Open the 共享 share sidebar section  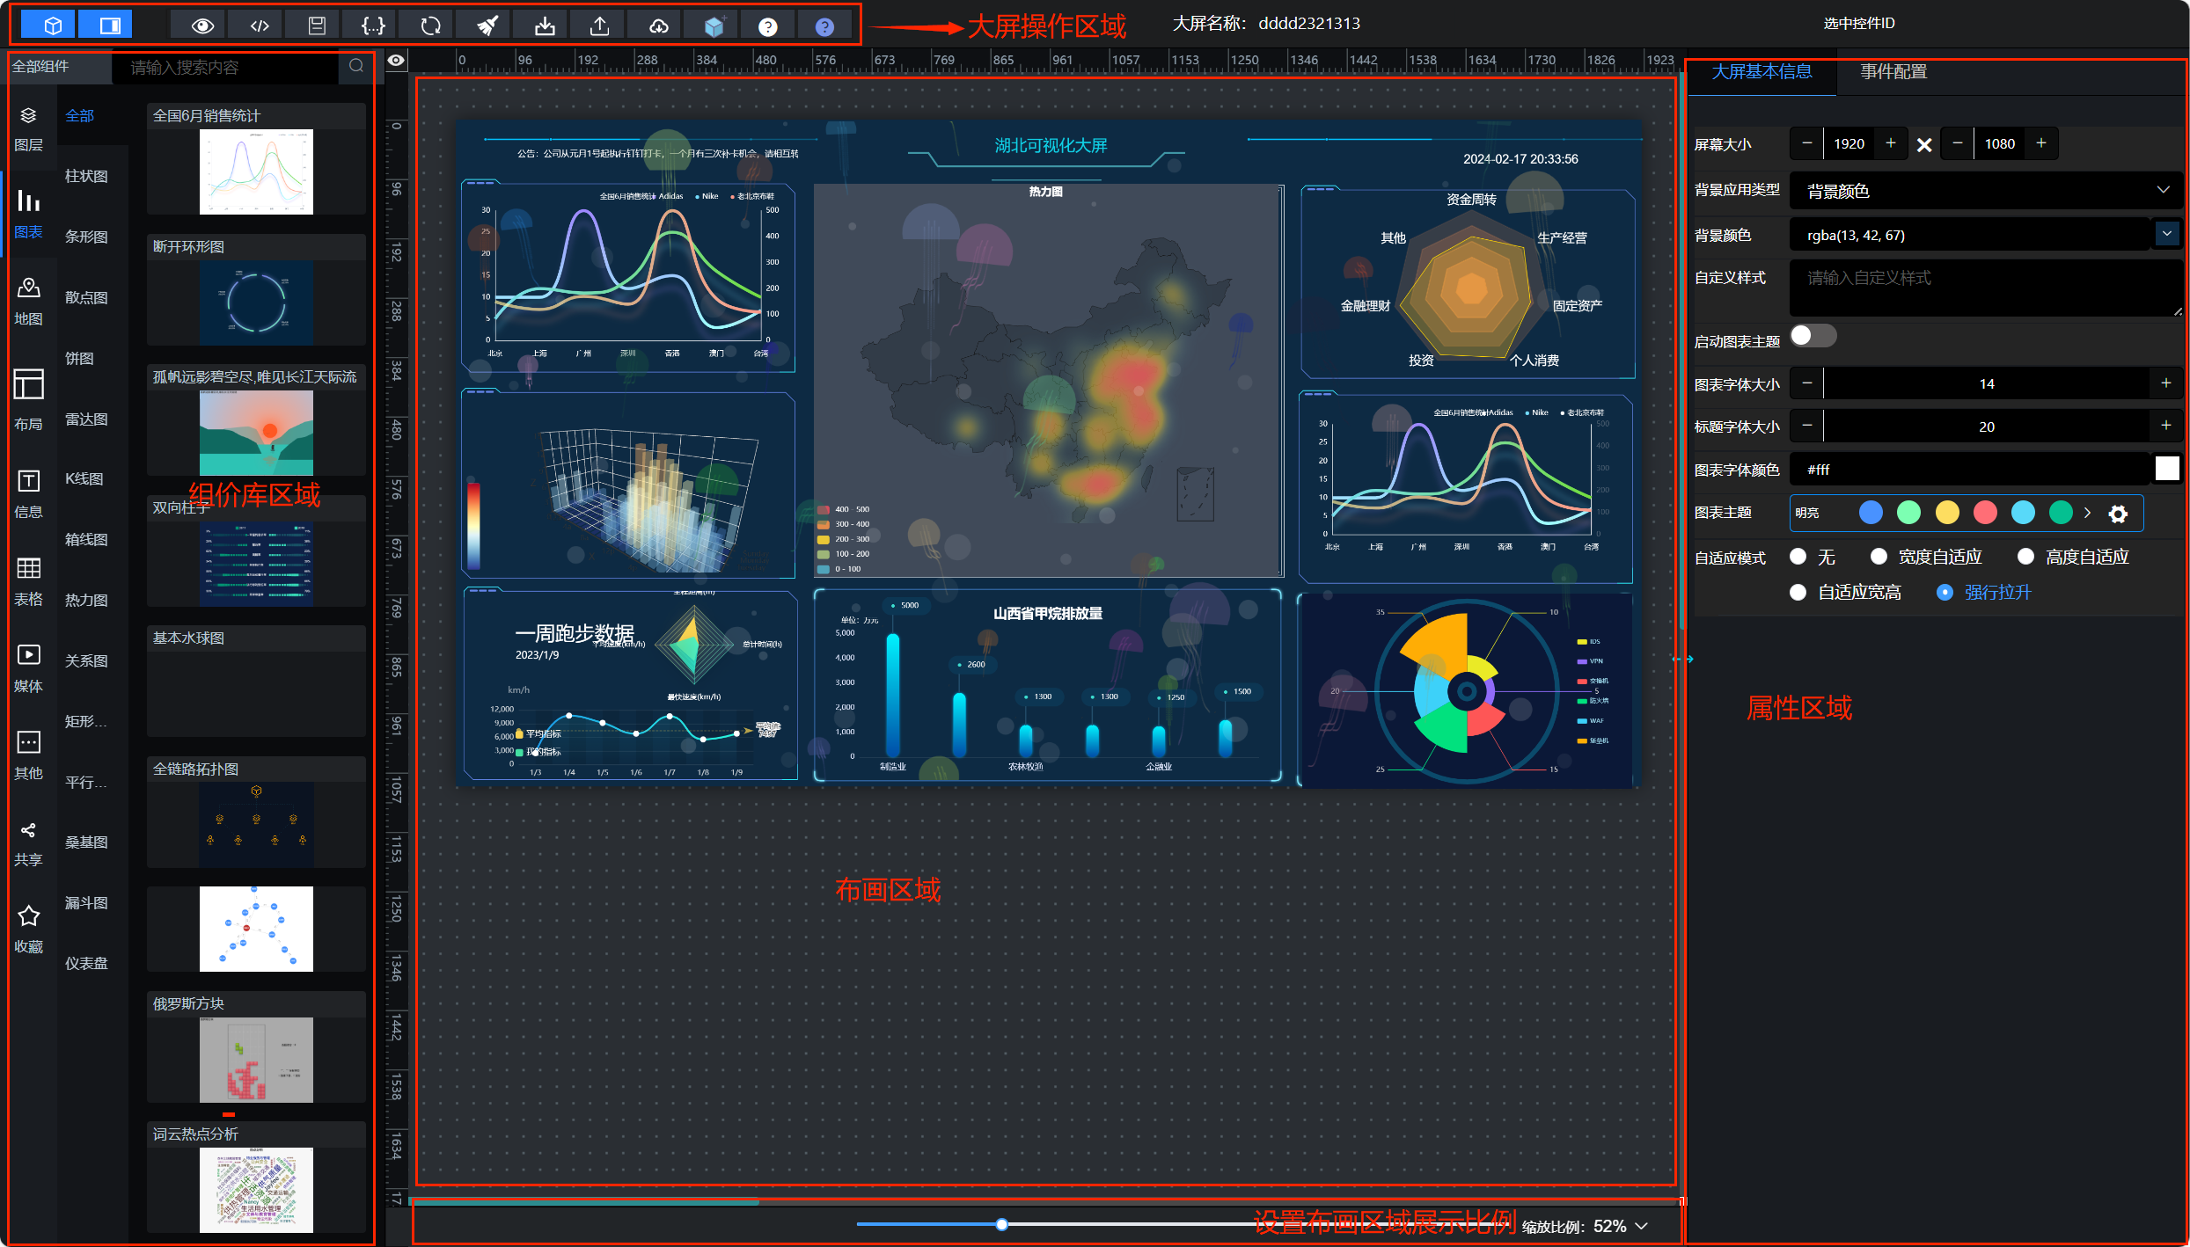point(28,843)
